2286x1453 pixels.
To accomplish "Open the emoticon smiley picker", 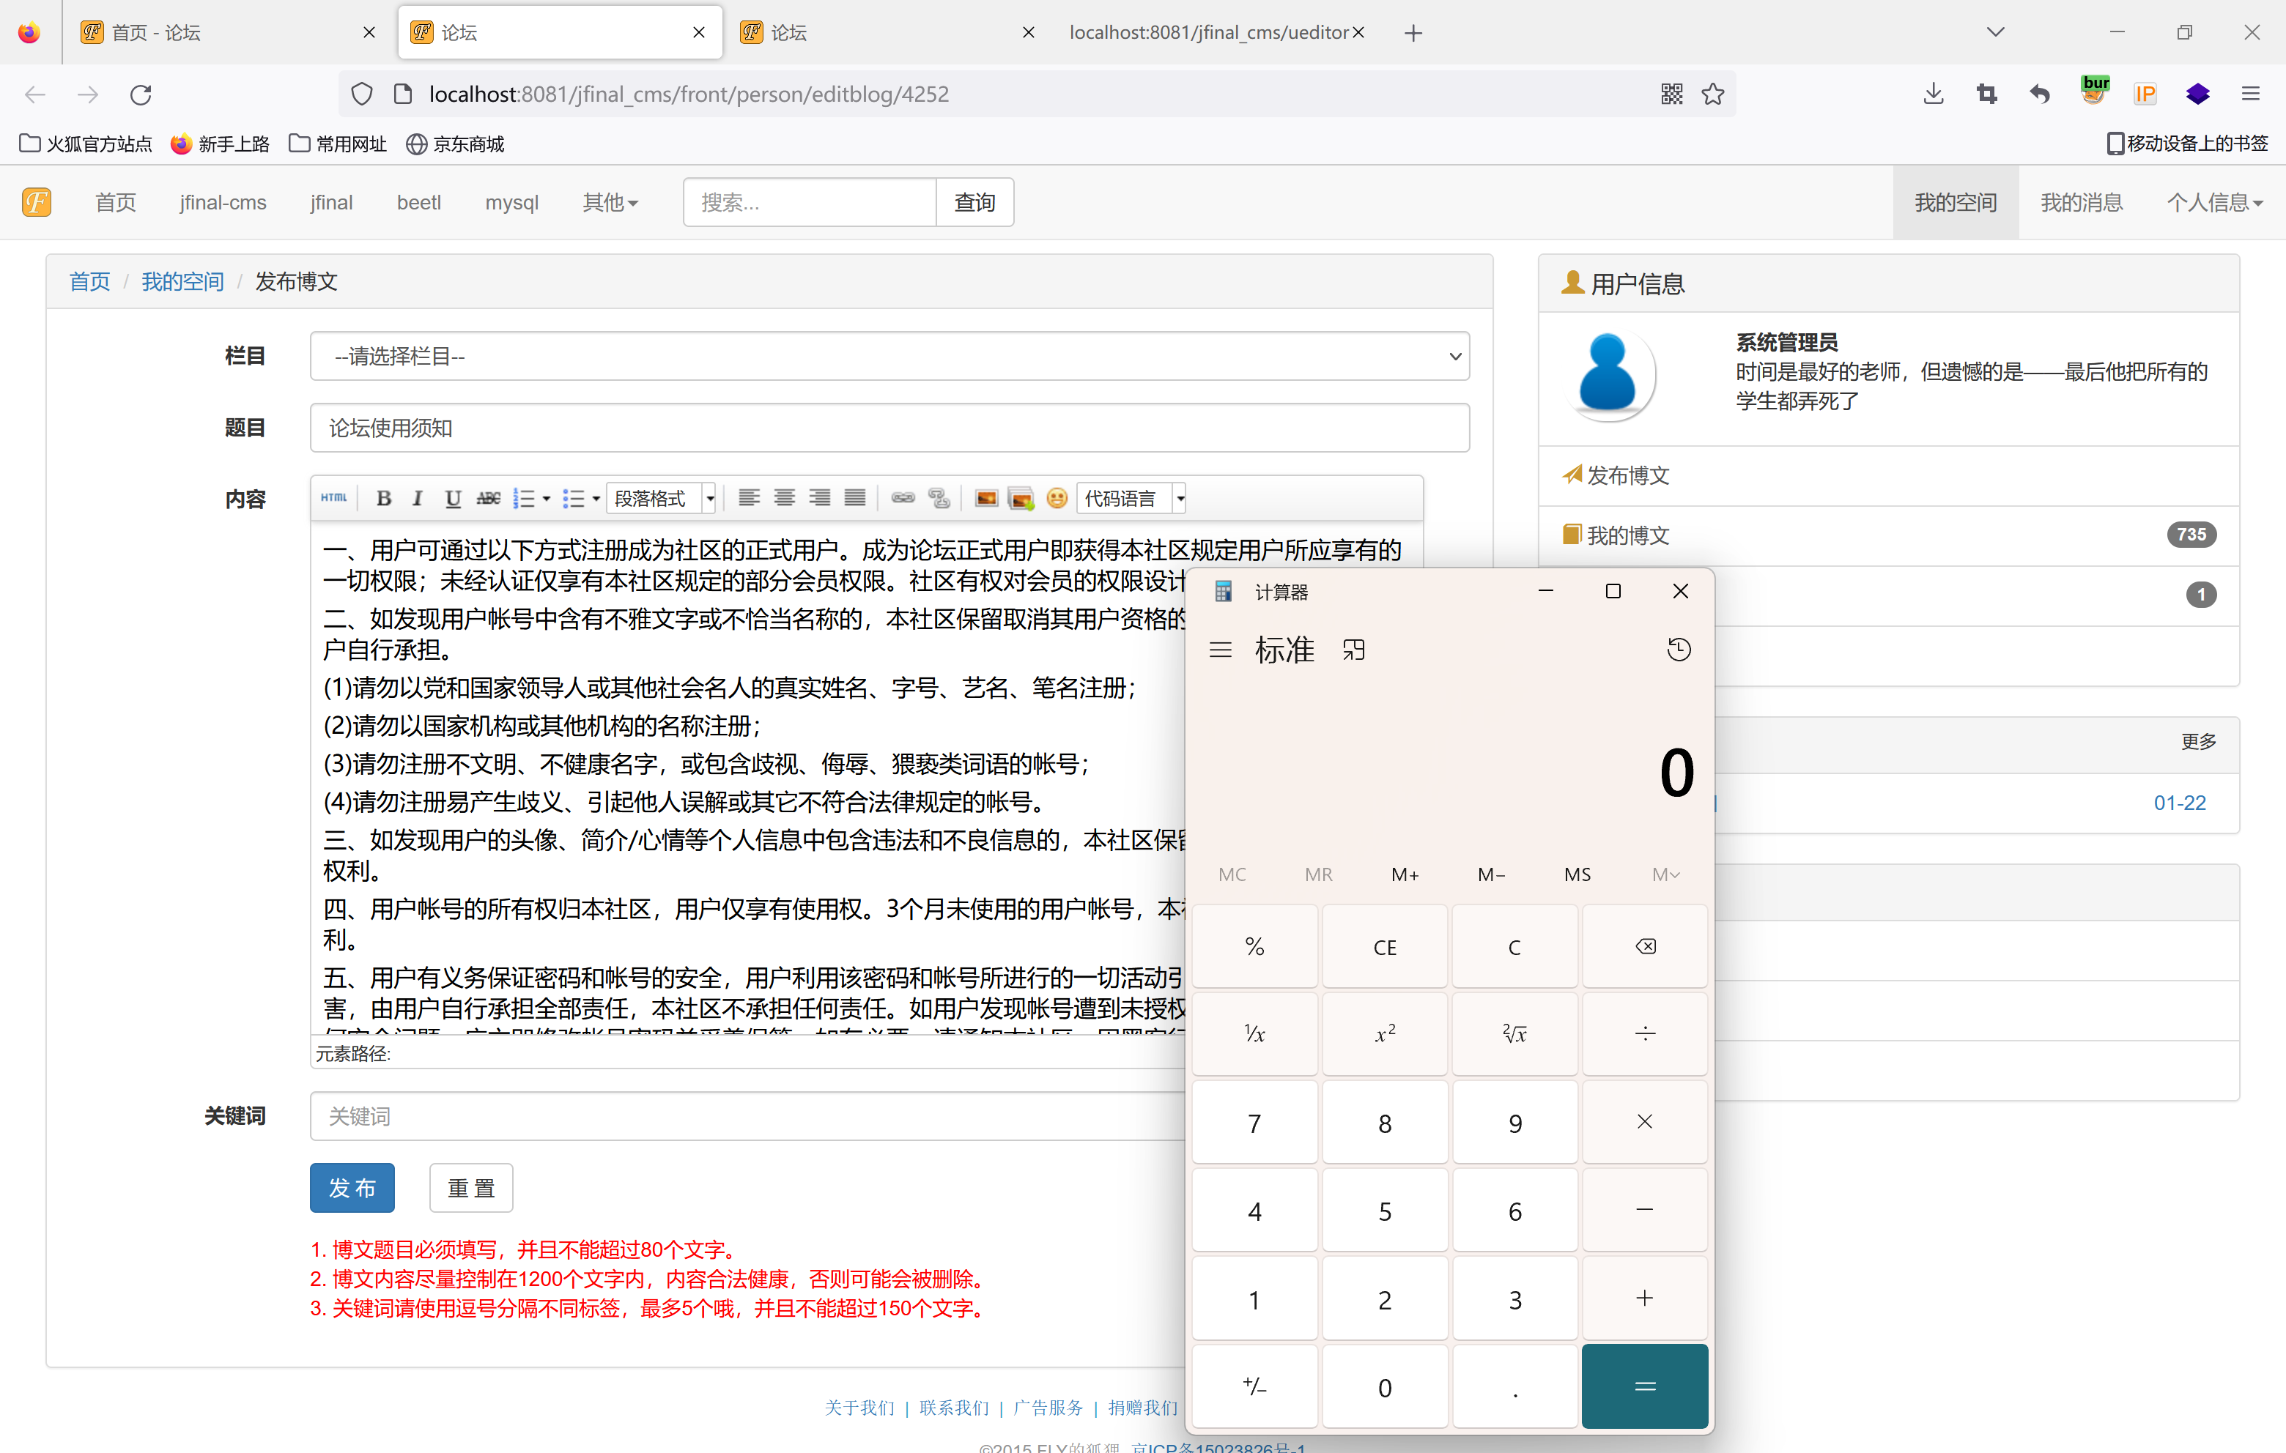I will click(x=1057, y=498).
